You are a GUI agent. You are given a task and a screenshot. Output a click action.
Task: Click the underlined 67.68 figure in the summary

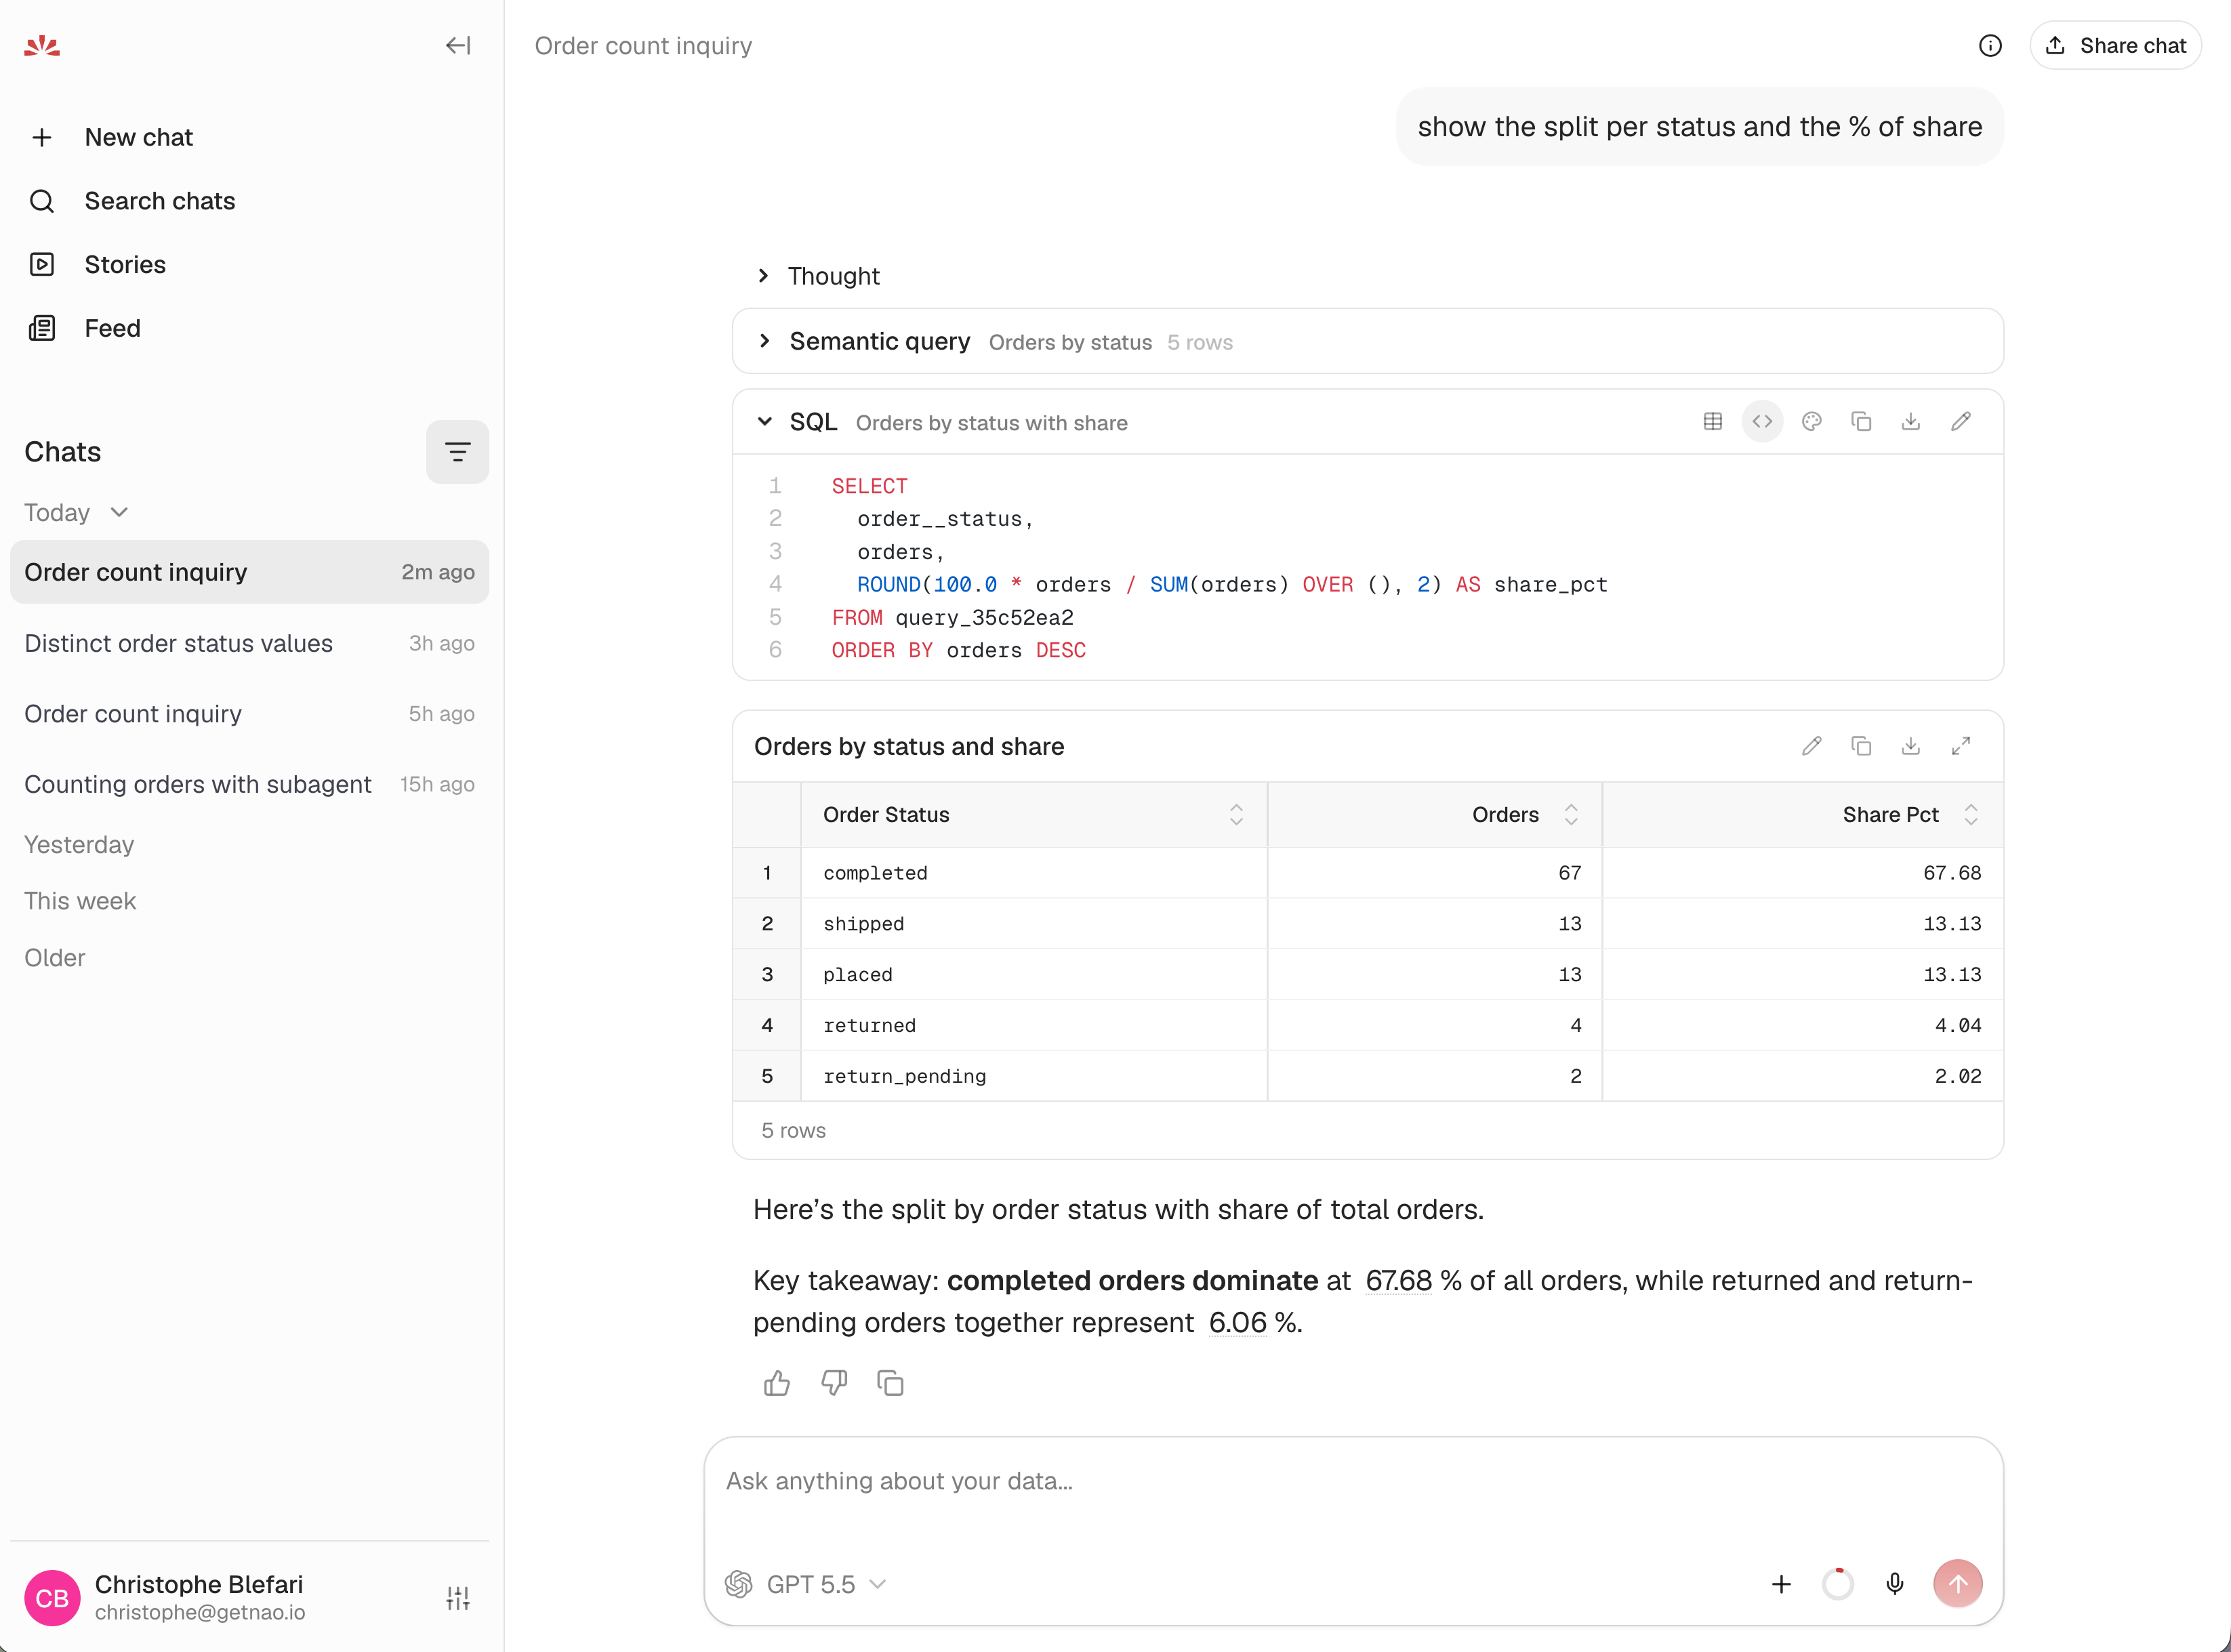pyautogui.click(x=1398, y=1281)
